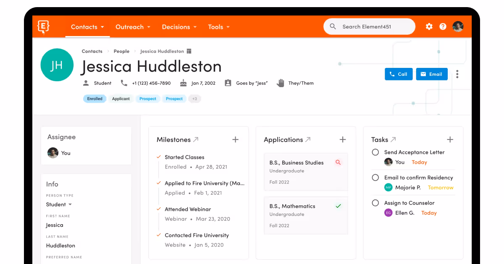Go to People breadcrumb link
Image resolution: width=504 pixels, height=264 pixels.
(121, 51)
